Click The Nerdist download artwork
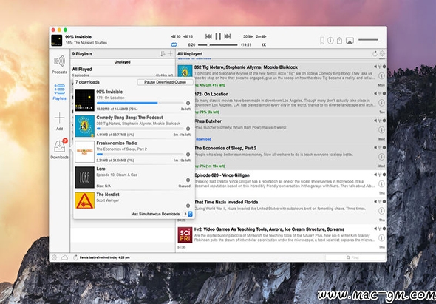Viewport: 436px width, 304px height. (85, 200)
